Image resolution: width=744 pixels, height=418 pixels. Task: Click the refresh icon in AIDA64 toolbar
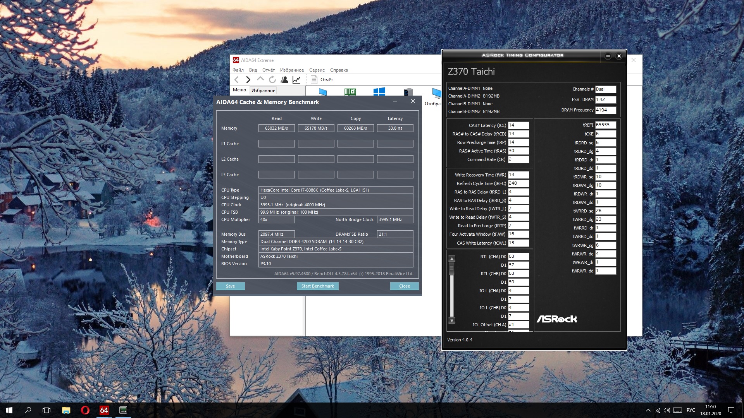pyautogui.click(x=272, y=80)
